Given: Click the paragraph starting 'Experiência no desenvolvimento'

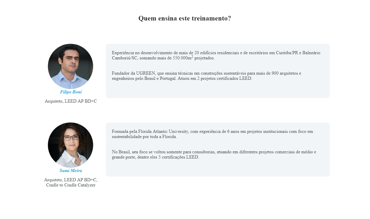Looking at the screenshot, I should coord(216,55).
